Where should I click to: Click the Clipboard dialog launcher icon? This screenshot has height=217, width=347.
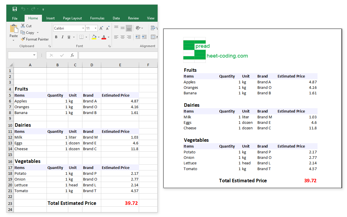coord(49,46)
